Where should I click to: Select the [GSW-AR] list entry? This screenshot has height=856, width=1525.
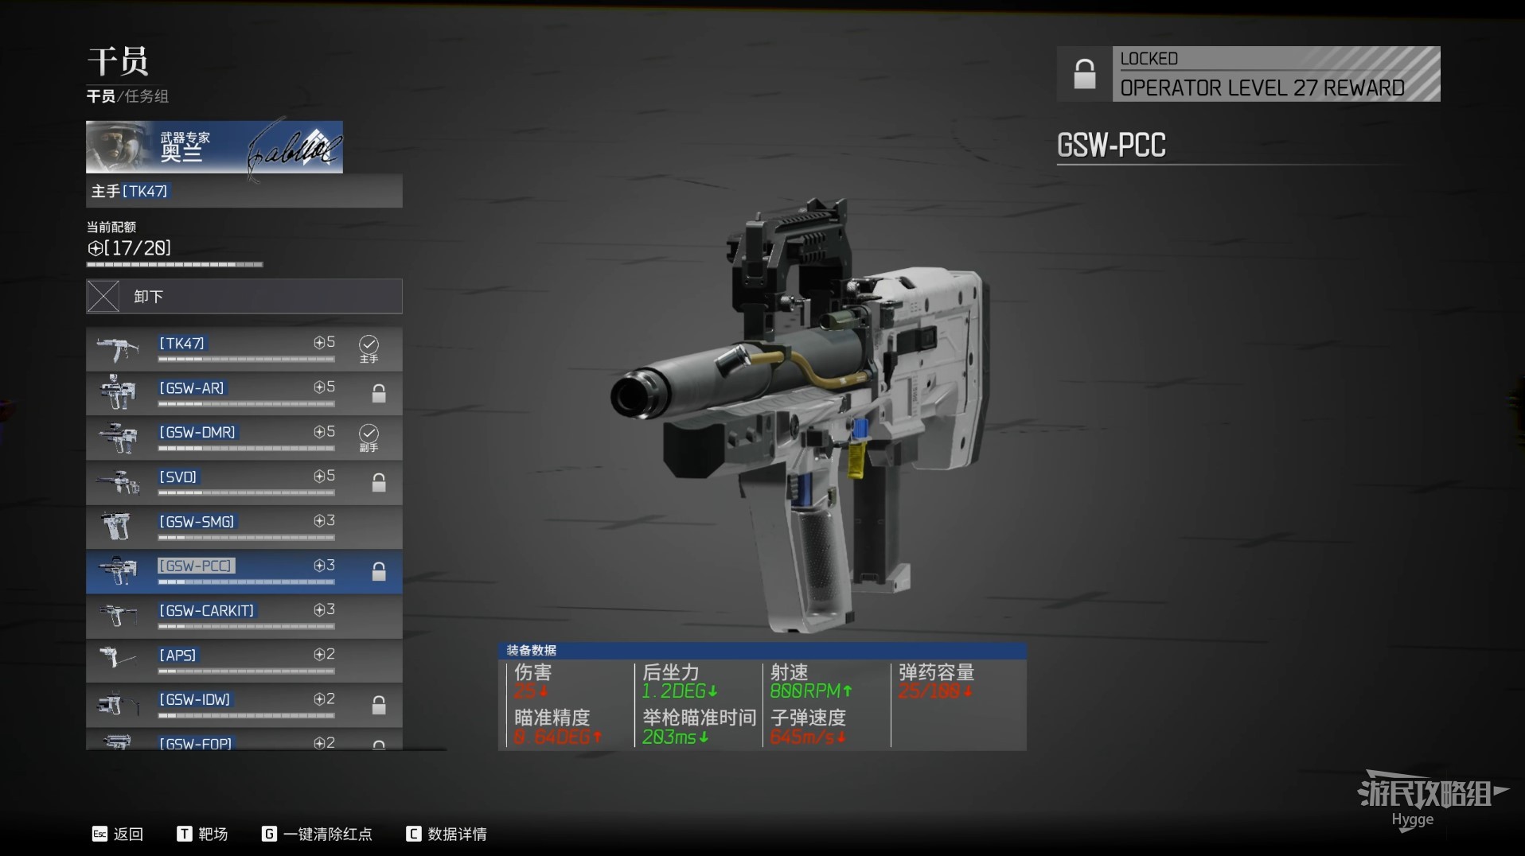point(244,393)
